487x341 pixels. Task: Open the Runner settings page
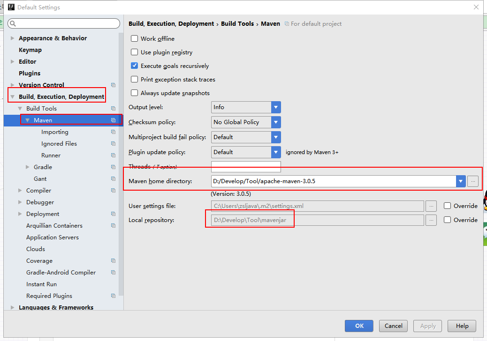tap(51, 156)
